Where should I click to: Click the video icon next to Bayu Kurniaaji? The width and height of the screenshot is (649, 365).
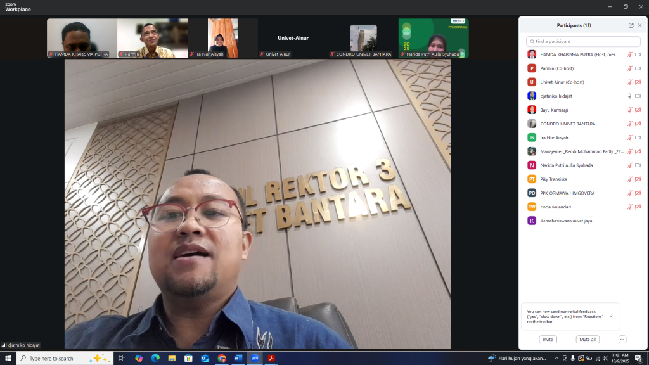pos(638,110)
